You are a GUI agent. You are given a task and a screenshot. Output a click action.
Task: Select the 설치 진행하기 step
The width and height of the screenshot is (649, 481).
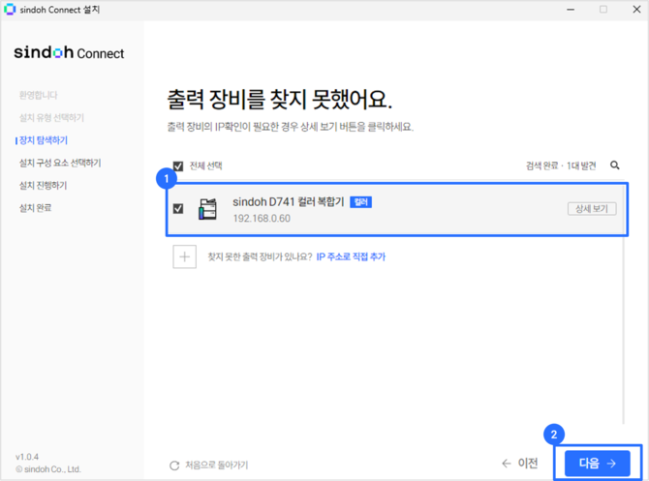[x=43, y=185]
